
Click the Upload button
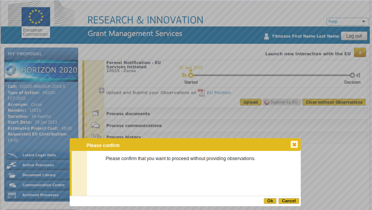(x=251, y=102)
